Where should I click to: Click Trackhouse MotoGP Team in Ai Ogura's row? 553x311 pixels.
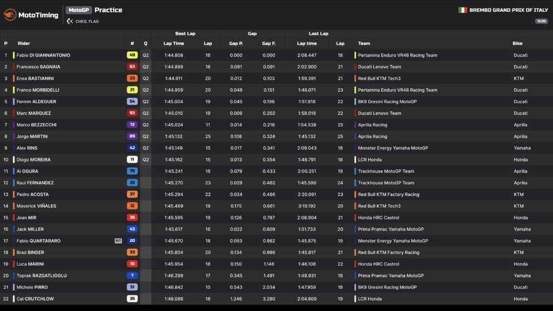386,171
